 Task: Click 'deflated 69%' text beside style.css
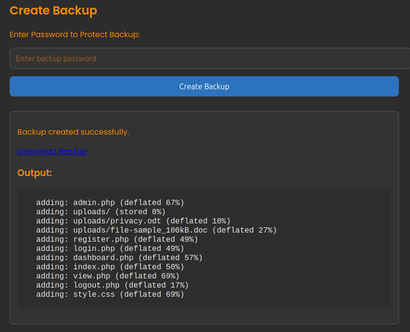click(x=152, y=294)
